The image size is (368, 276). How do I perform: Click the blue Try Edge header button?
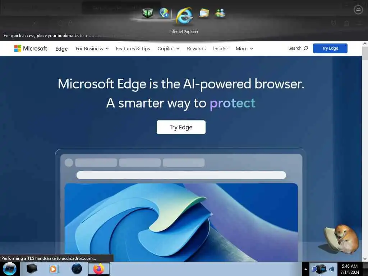pyautogui.click(x=330, y=49)
